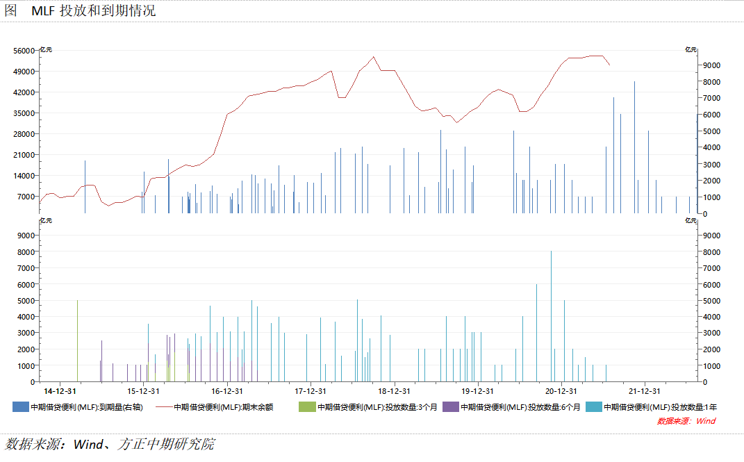Viewport: 744px width, 462px height.
Task: Click the green 投放数量:3个月 legend swatch
Action: click(x=307, y=406)
